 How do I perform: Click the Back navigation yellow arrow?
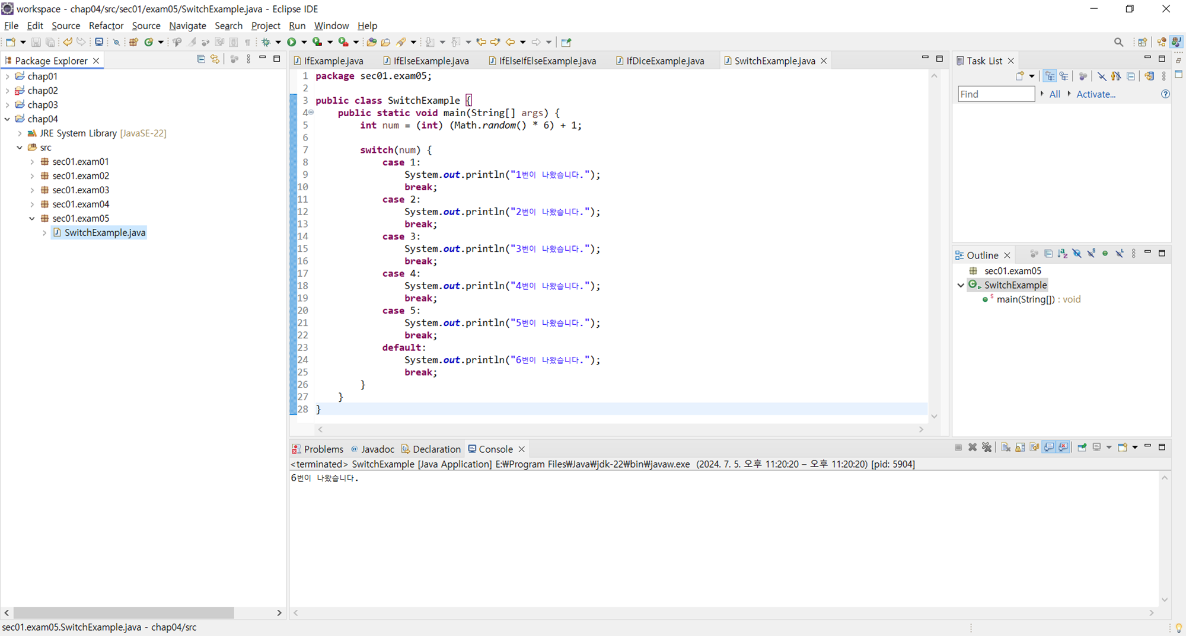[x=510, y=42]
